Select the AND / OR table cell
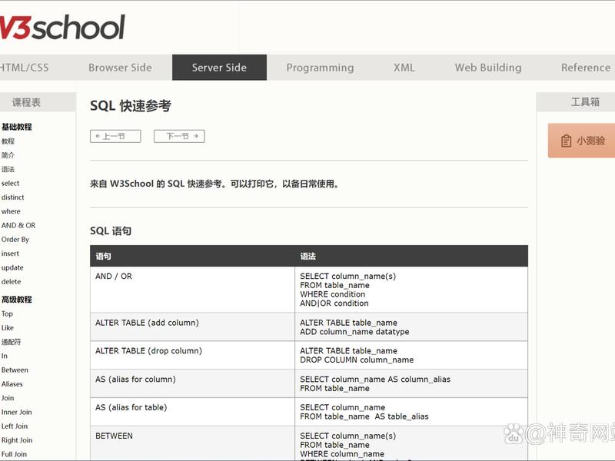This screenshot has height=461, width=615. coord(192,290)
